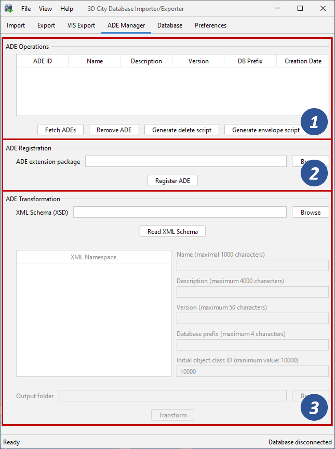Click the Register ADE button
This screenshot has height=449, width=335.
click(173, 181)
